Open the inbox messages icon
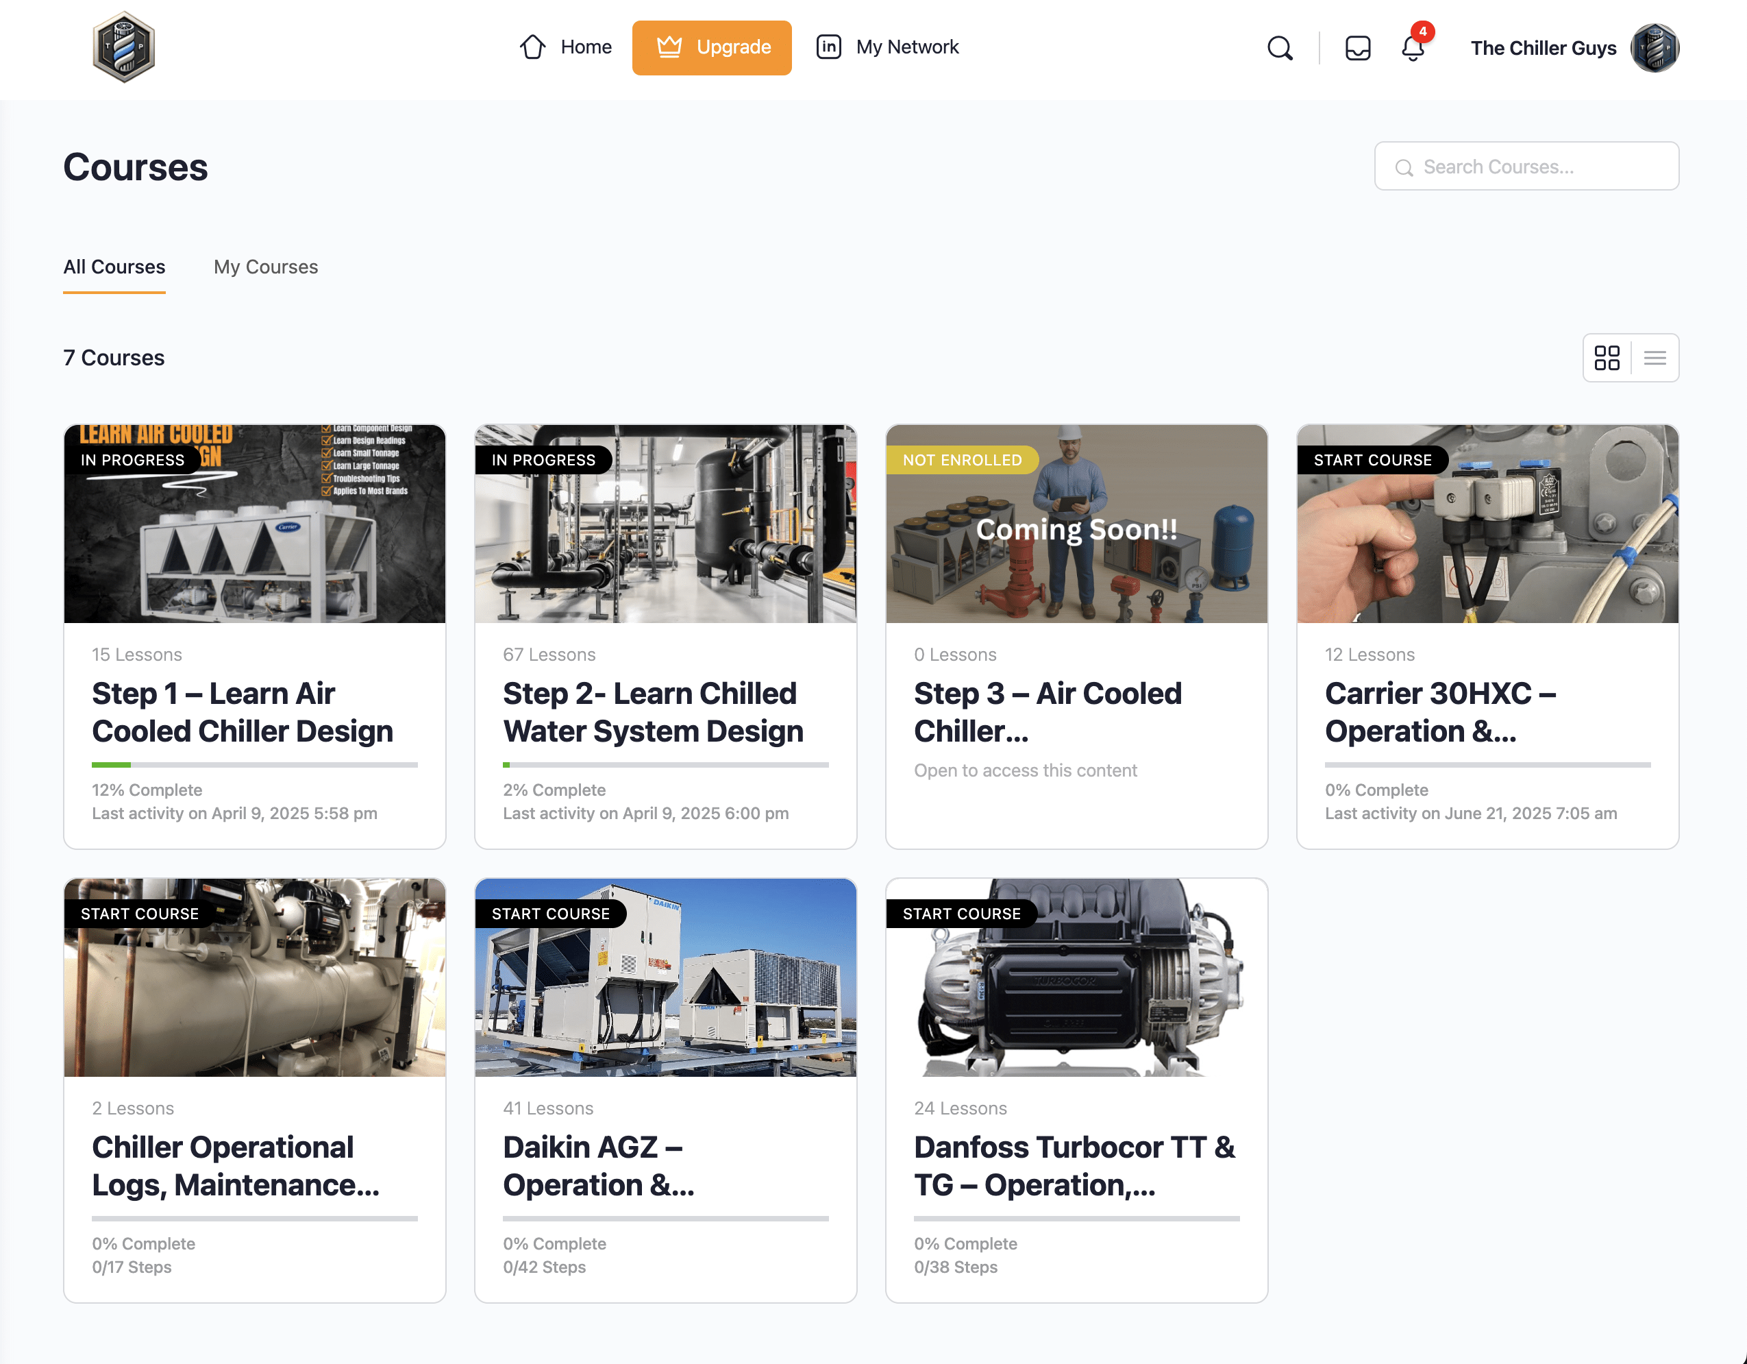Image resolution: width=1747 pixels, height=1364 pixels. pyautogui.click(x=1357, y=48)
